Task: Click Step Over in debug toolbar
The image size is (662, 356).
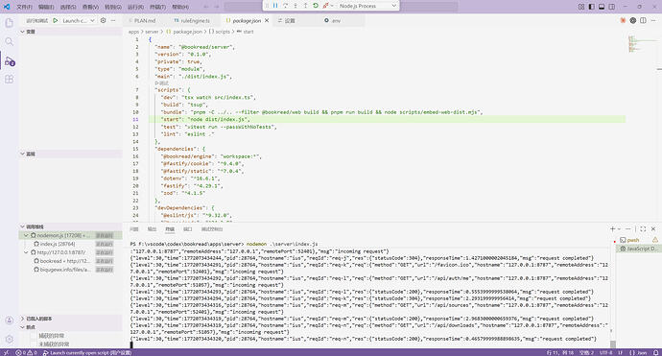Action: (x=285, y=6)
